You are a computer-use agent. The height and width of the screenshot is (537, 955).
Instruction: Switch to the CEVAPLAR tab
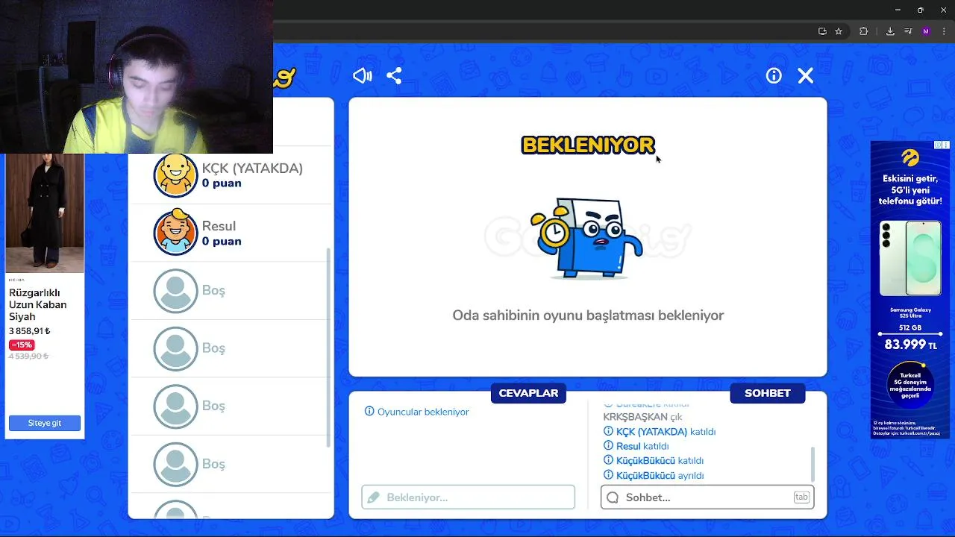point(528,393)
